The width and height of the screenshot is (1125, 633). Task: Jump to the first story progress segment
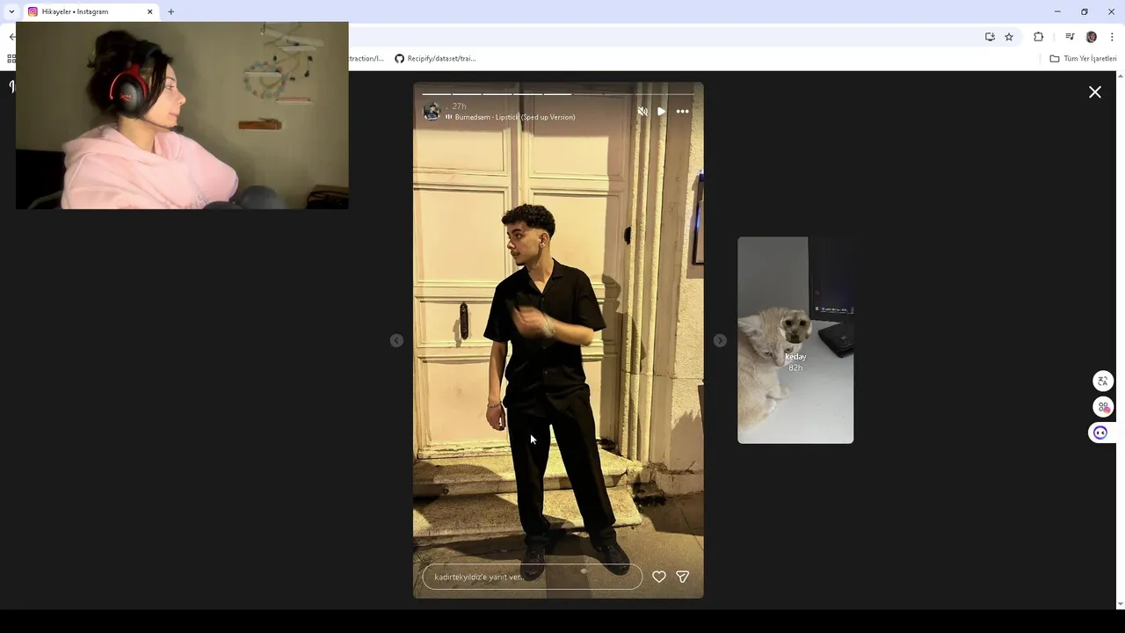437,94
